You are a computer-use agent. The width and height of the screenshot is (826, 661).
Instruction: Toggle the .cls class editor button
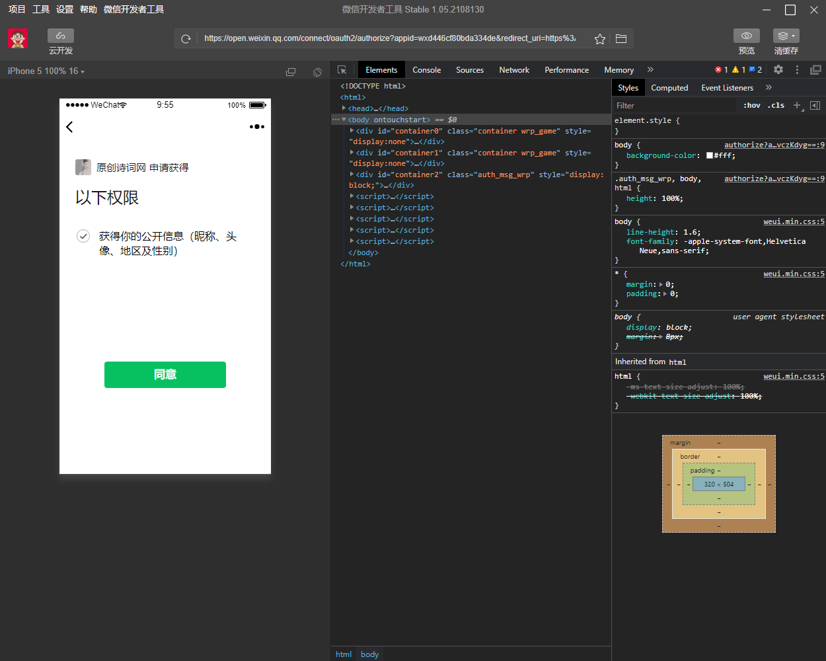pos(776,105)
